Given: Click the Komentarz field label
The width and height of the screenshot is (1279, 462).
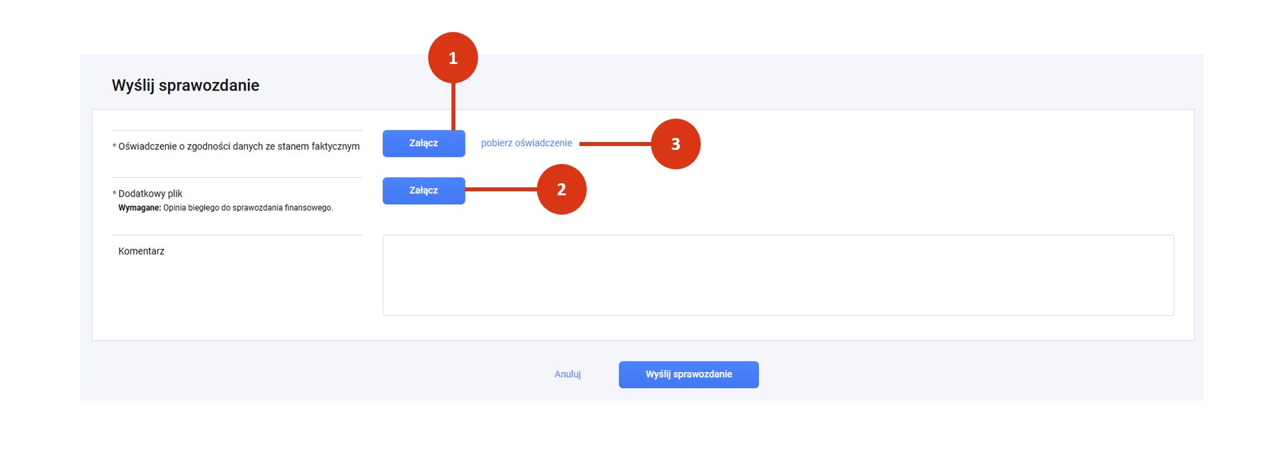Looking at the screenshot, I should pos(141,251).
